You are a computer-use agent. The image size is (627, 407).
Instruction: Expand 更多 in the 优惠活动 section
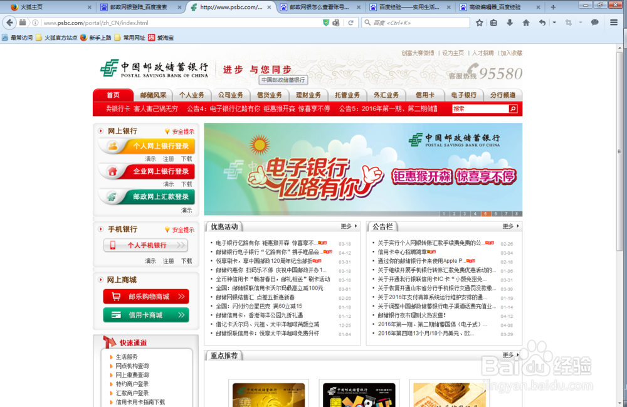pos(349,226)
